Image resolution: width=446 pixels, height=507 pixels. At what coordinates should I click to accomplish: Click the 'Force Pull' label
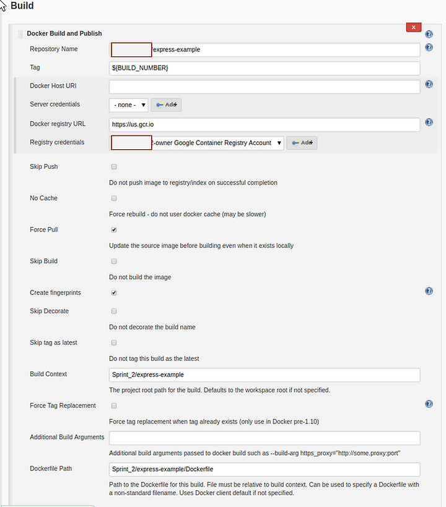click(x=44, y=230)
